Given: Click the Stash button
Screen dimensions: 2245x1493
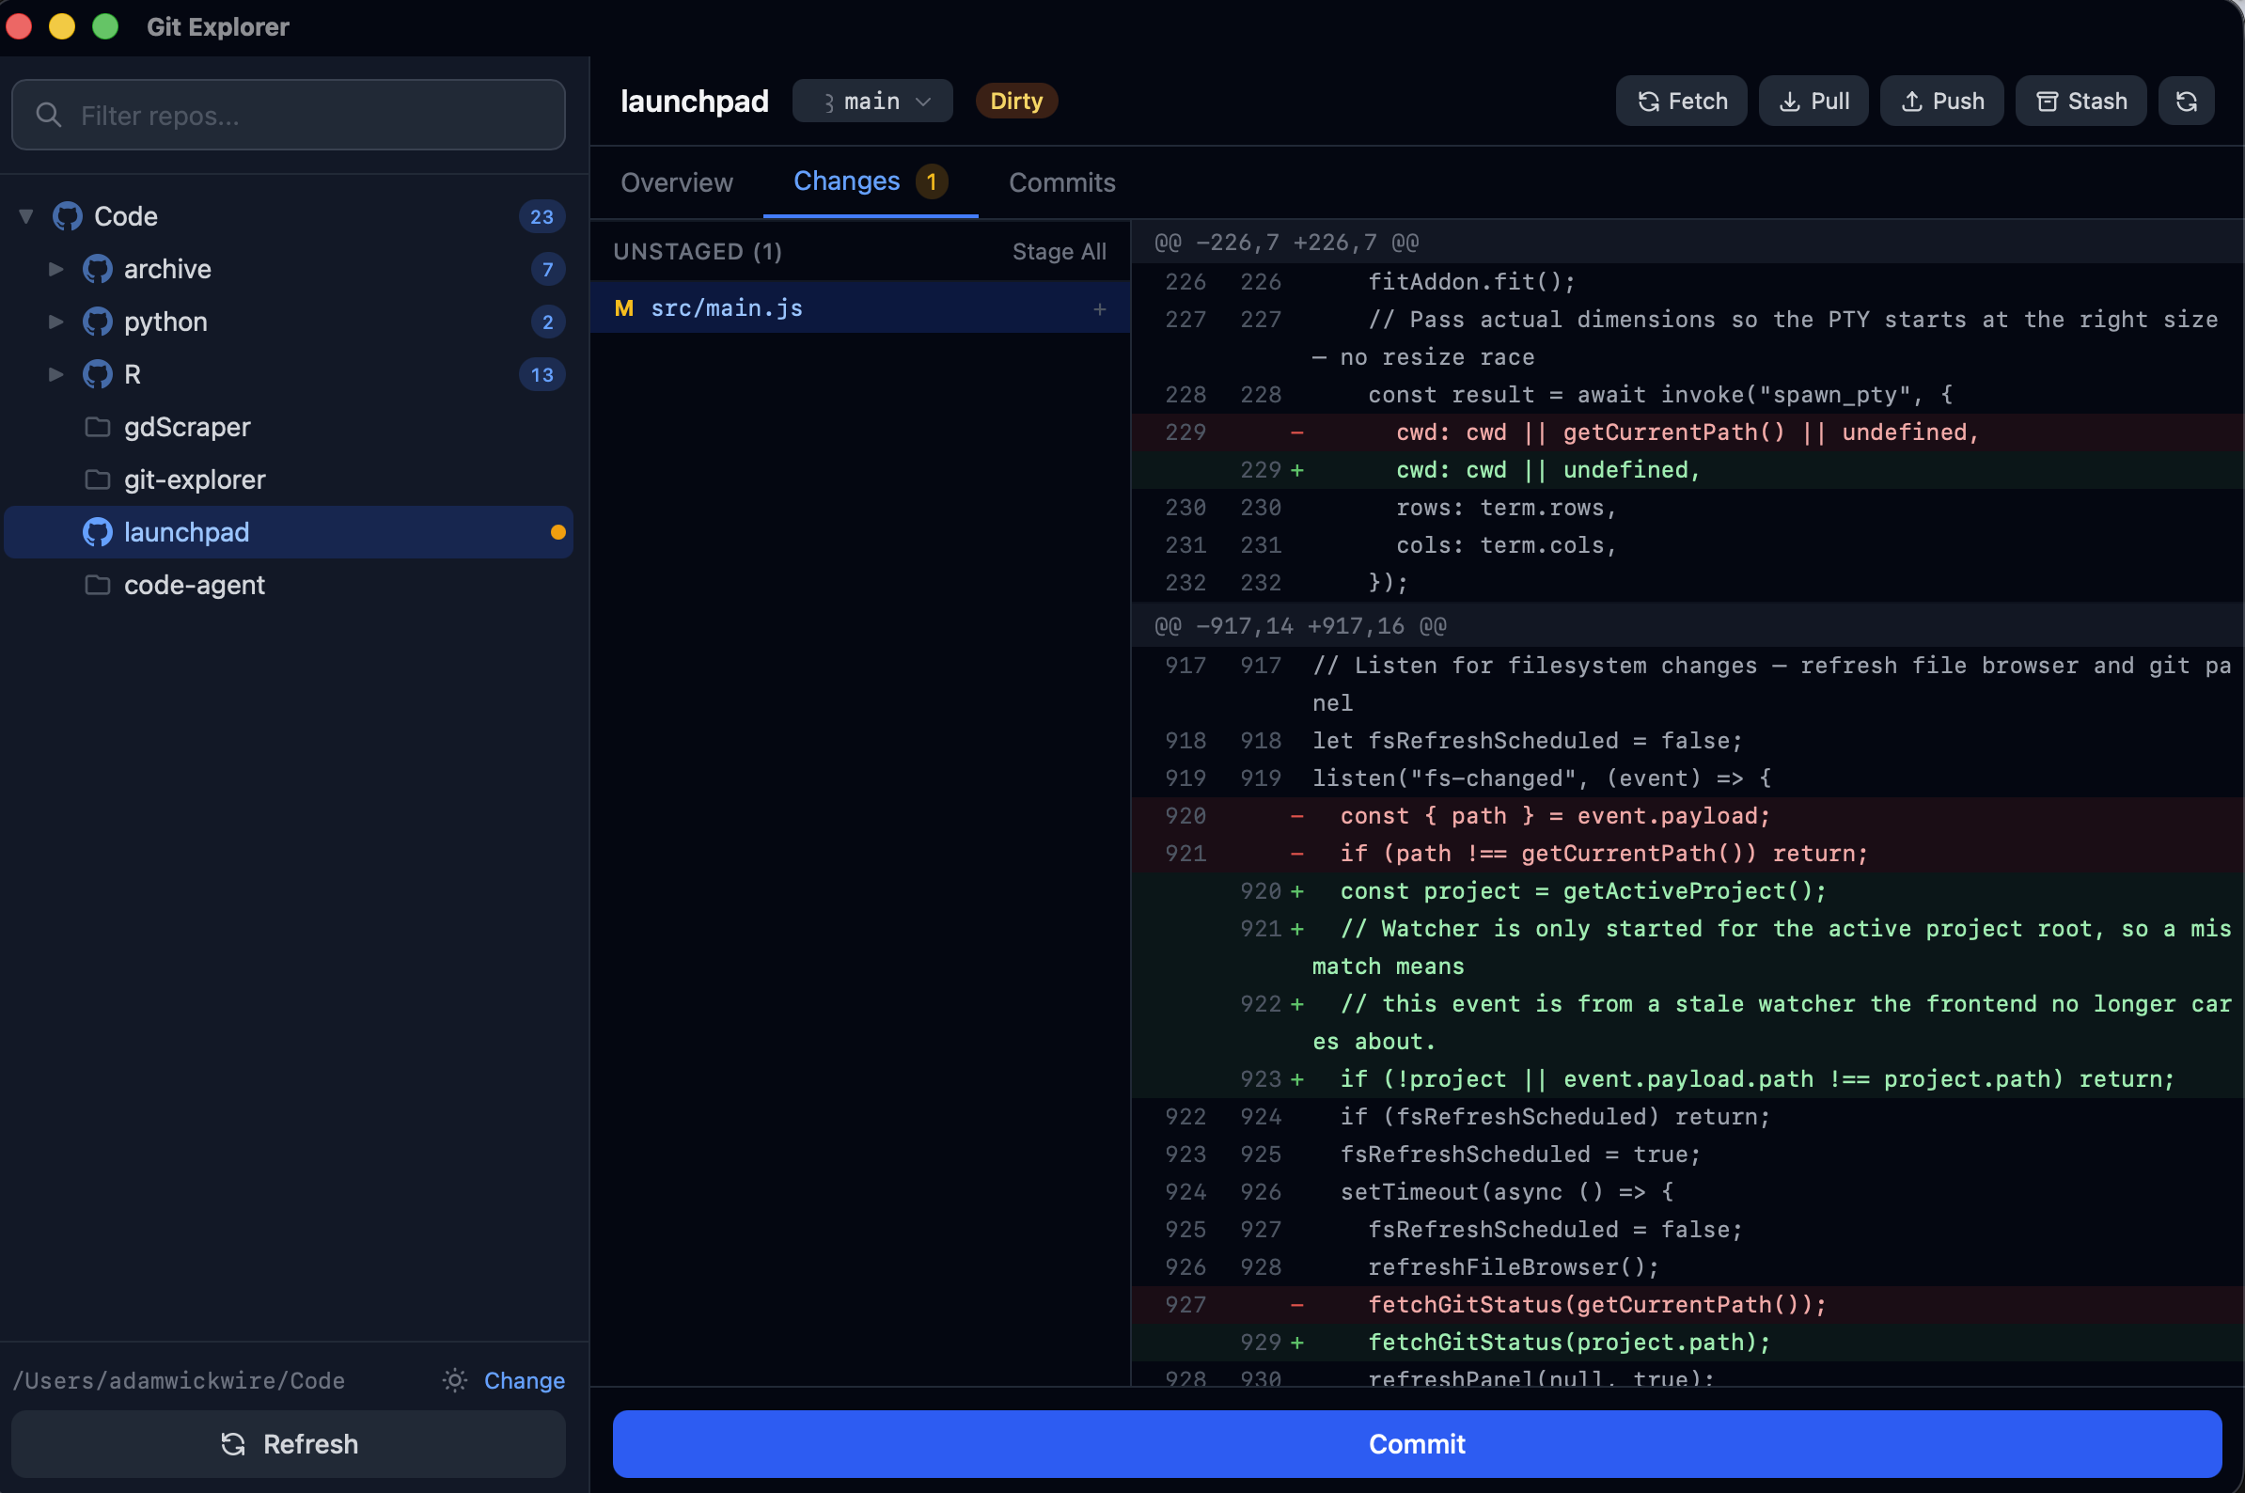Looking at the screenshot, I should (2080, 101).
